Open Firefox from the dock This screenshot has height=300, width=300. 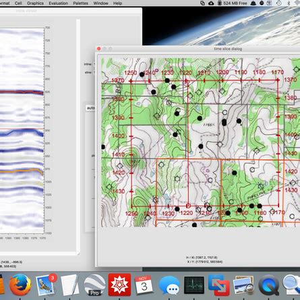click(x=20, y=284)
